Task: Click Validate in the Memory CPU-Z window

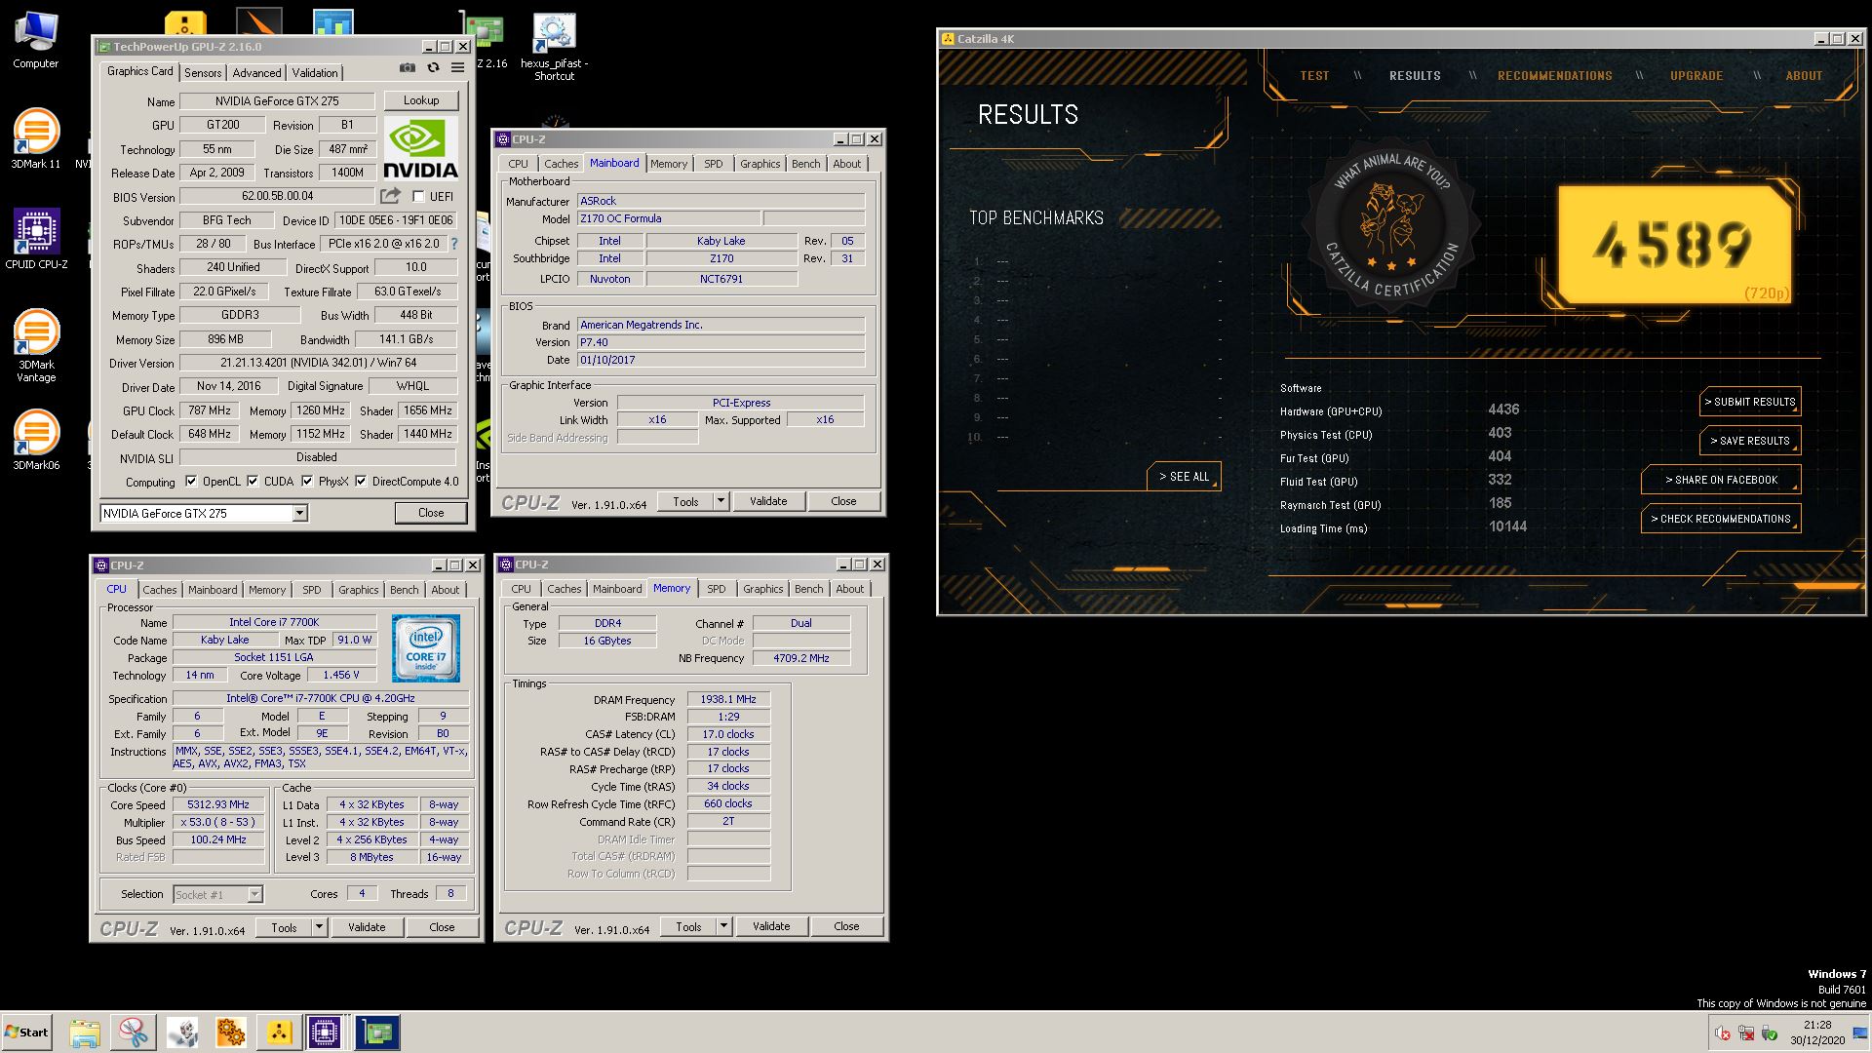Action: tap(771, 926)
